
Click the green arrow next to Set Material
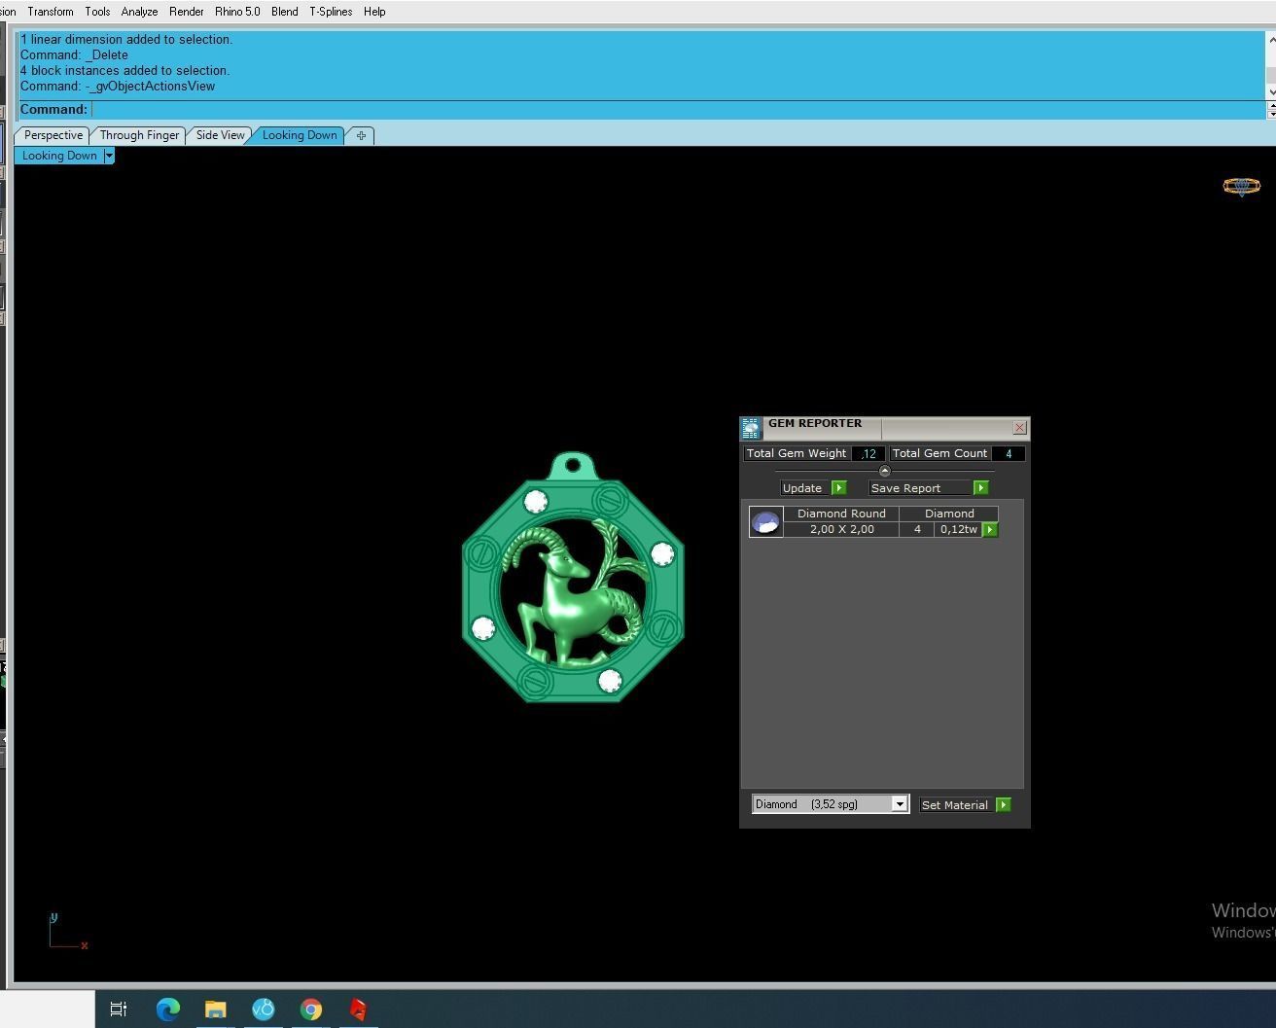[x=1004, y=805]
